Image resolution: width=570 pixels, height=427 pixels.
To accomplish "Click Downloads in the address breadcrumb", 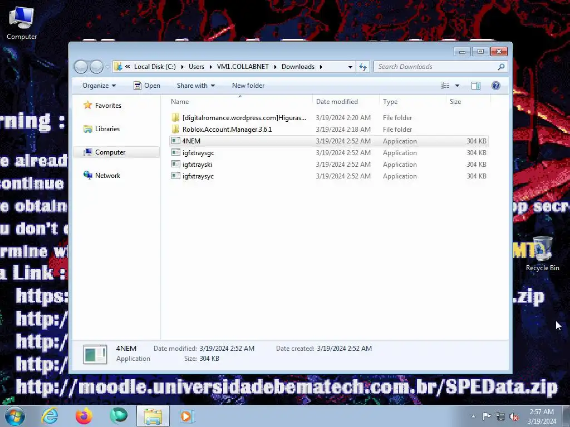I will tap(298, 67).
